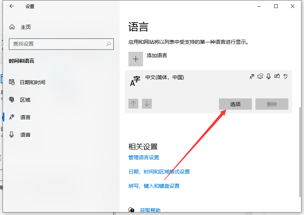
Task: Open 拼写、键入和键盘设置
Action: tap(153, 186)
